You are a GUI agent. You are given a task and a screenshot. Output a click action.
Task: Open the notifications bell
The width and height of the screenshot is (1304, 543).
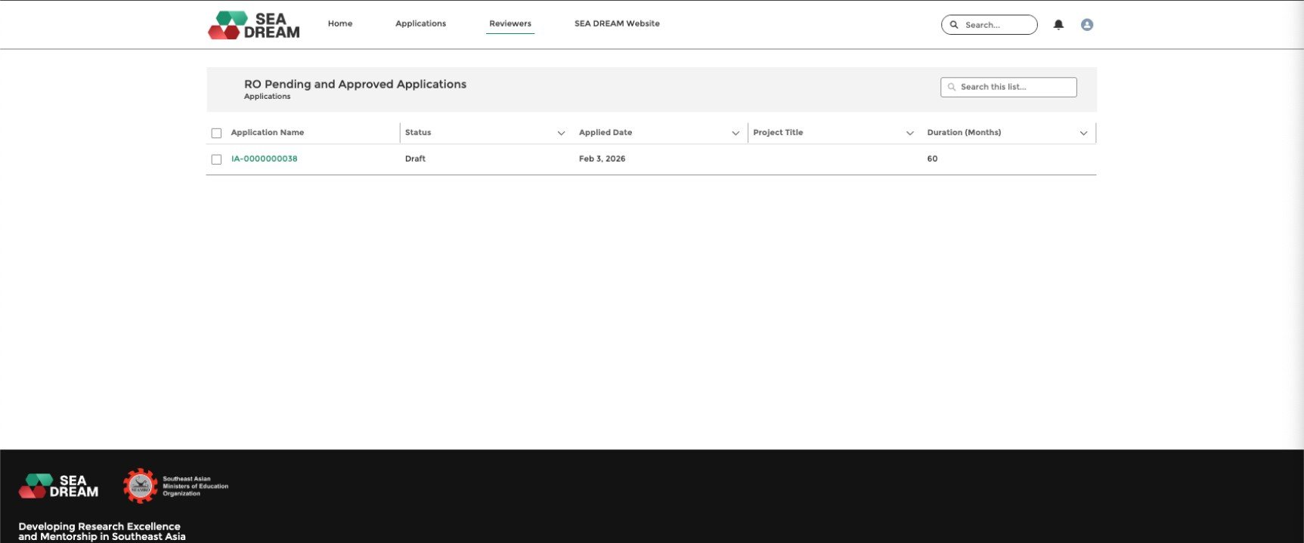[1058, 25]
